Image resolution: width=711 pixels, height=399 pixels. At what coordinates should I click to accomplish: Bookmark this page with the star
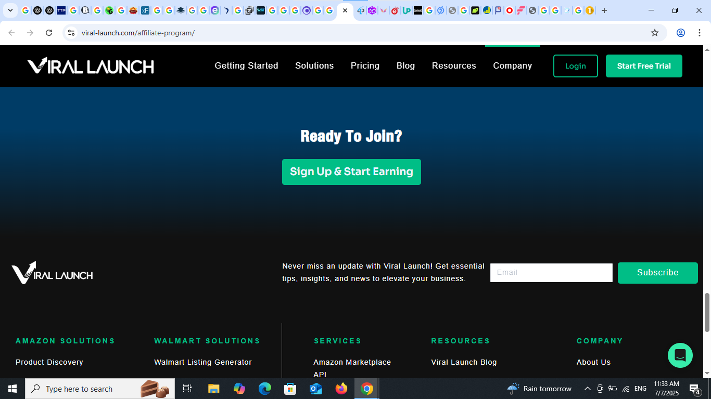pos(655,33)
